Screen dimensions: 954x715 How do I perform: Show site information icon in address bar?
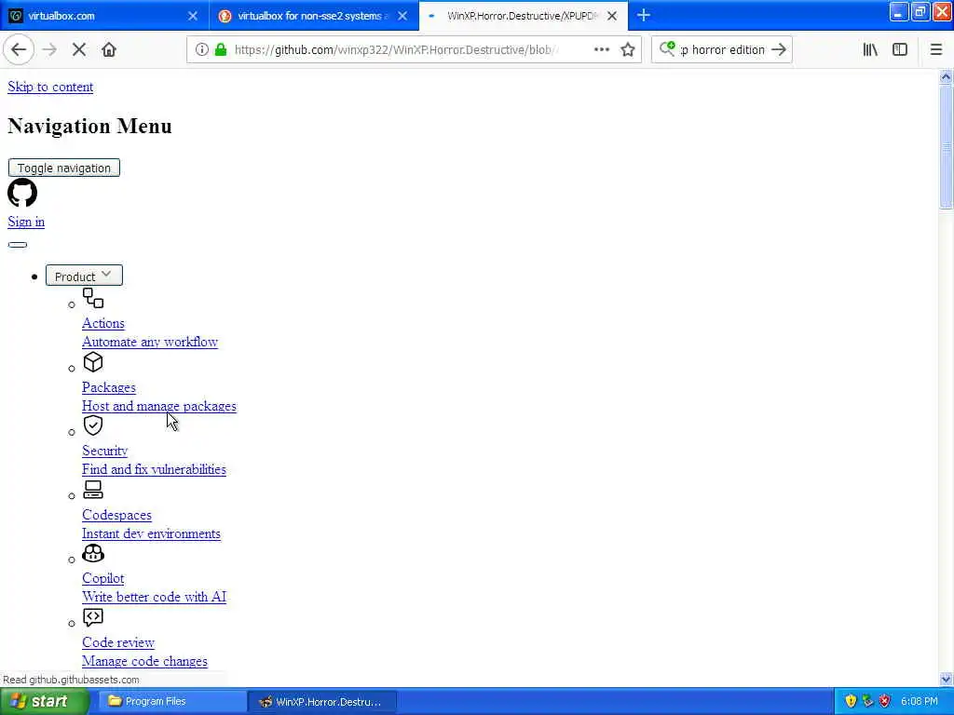(x=201, y=50)
